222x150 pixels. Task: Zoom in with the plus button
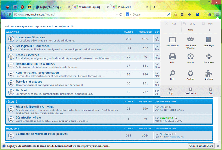coord(209,30)
